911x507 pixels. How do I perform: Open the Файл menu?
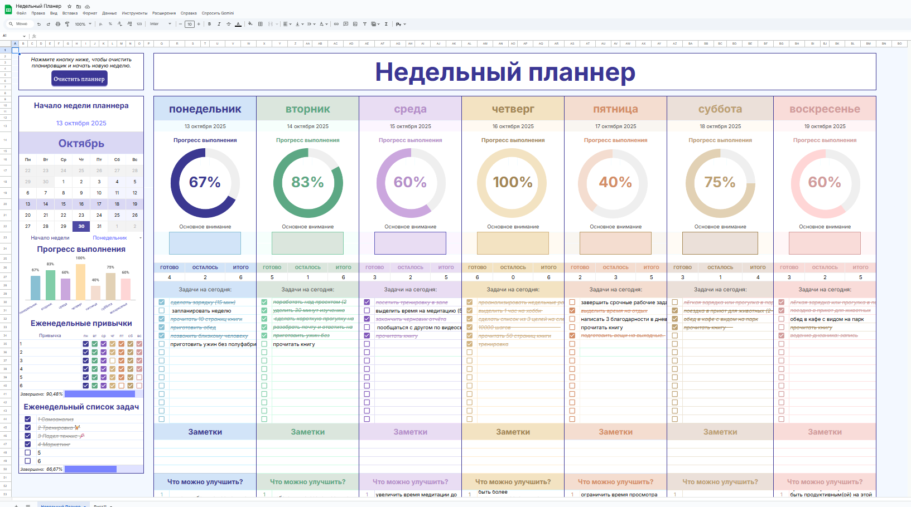click(x=21, y=13)
